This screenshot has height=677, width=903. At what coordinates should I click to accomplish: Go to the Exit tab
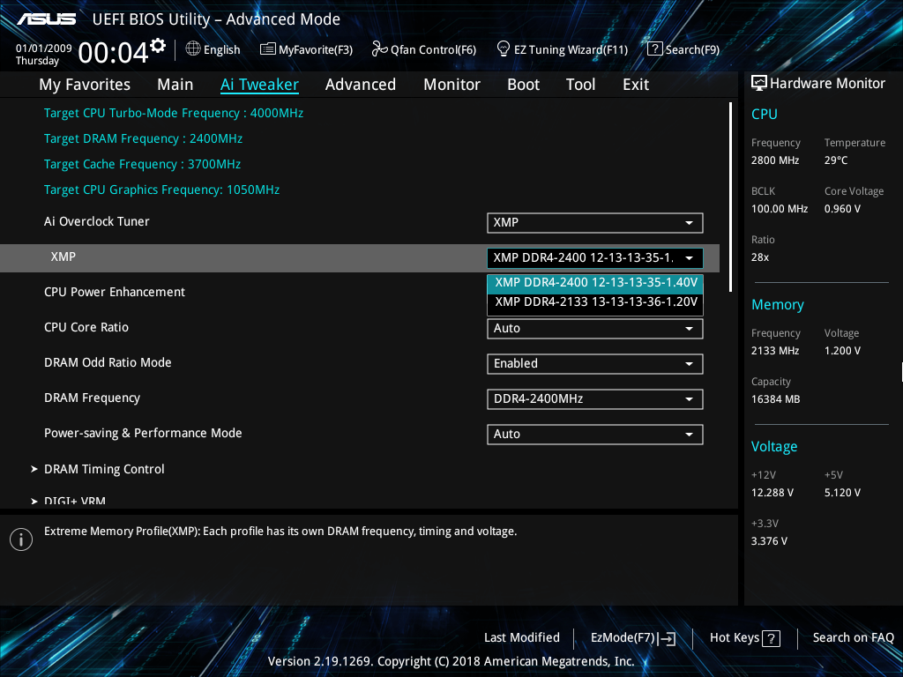click(636, 85)
